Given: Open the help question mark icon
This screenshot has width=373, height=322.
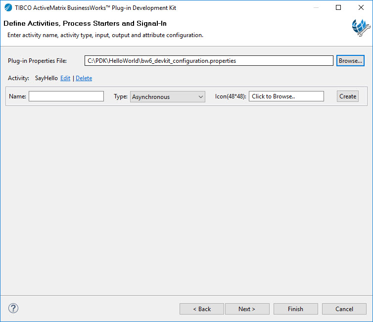Looking at the screenshot, I should [x=13, y=308].
